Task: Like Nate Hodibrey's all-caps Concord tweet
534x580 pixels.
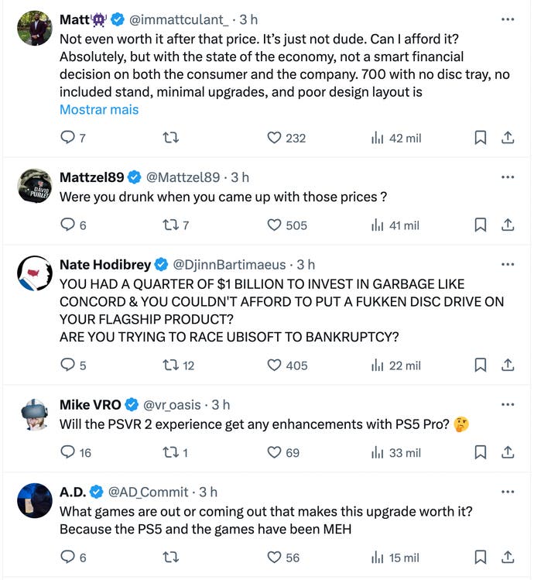Action: (274, 365)
